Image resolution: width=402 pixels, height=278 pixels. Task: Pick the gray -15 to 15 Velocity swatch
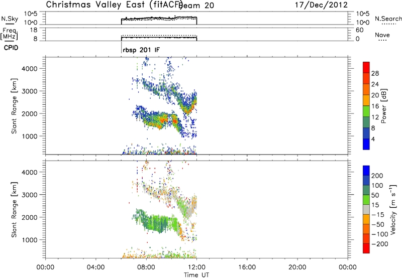click(366, 209)
